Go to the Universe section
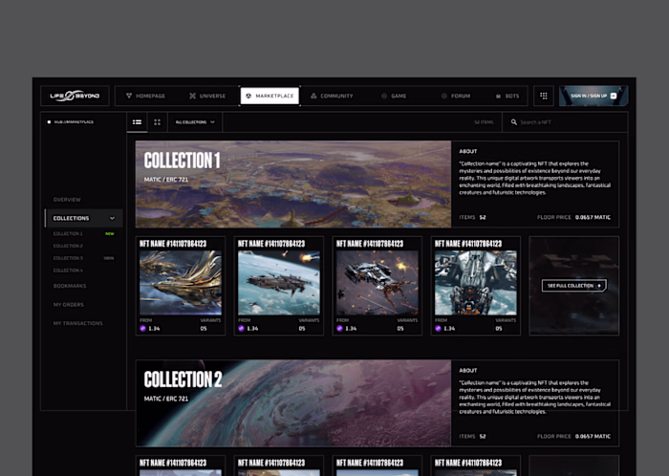 [207, 96]
